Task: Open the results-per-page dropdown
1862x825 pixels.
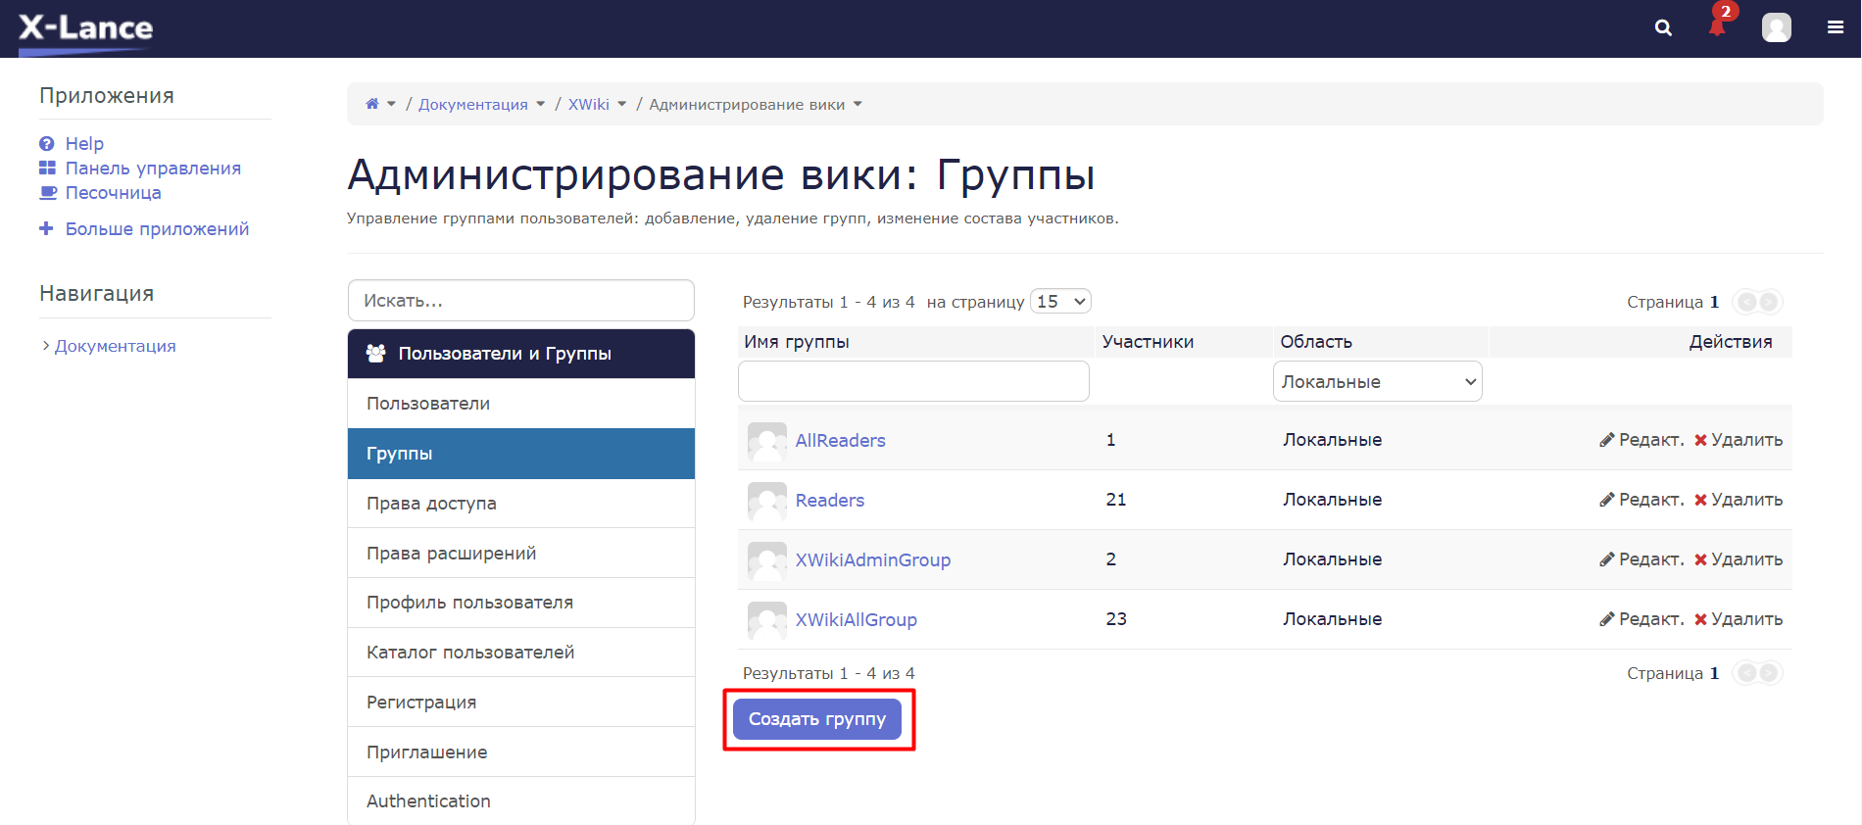Action: 1060,301
